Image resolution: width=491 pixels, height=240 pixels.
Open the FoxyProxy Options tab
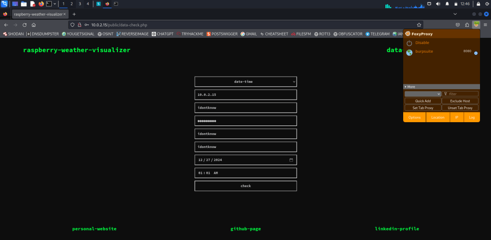414,117
